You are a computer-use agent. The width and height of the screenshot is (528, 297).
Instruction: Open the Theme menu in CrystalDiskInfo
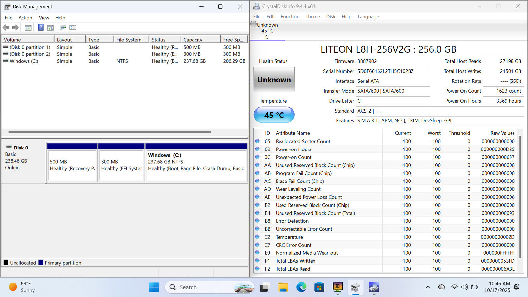click(313, 17)
